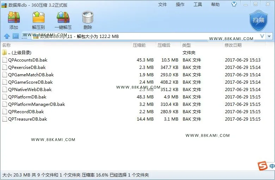This screenshot has width=275, height=180.
Task: Open the 解压到 (Extract to) tool
Action: coord(38,20)
